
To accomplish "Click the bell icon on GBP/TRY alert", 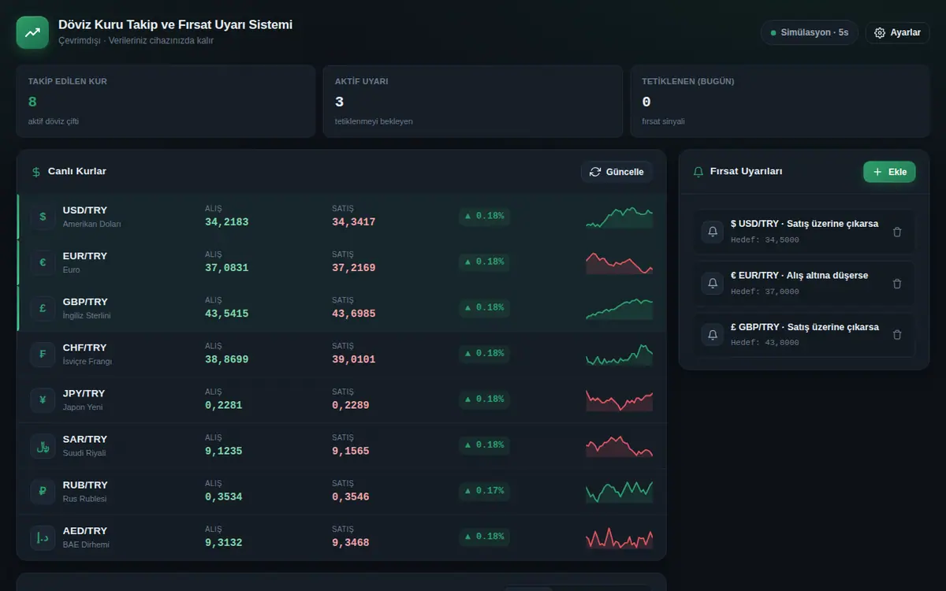I will (x=713, y=335).
